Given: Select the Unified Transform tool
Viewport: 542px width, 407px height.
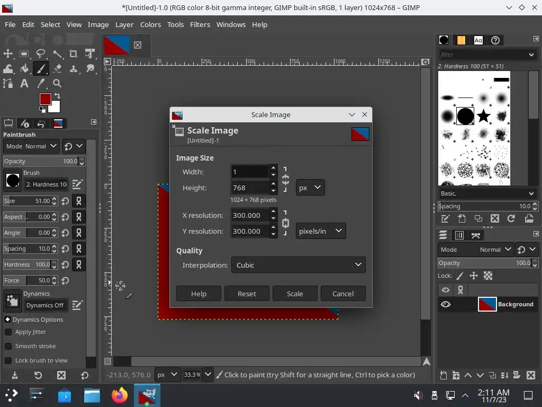Looking at the screenshot, I should [x=90, y=54].
